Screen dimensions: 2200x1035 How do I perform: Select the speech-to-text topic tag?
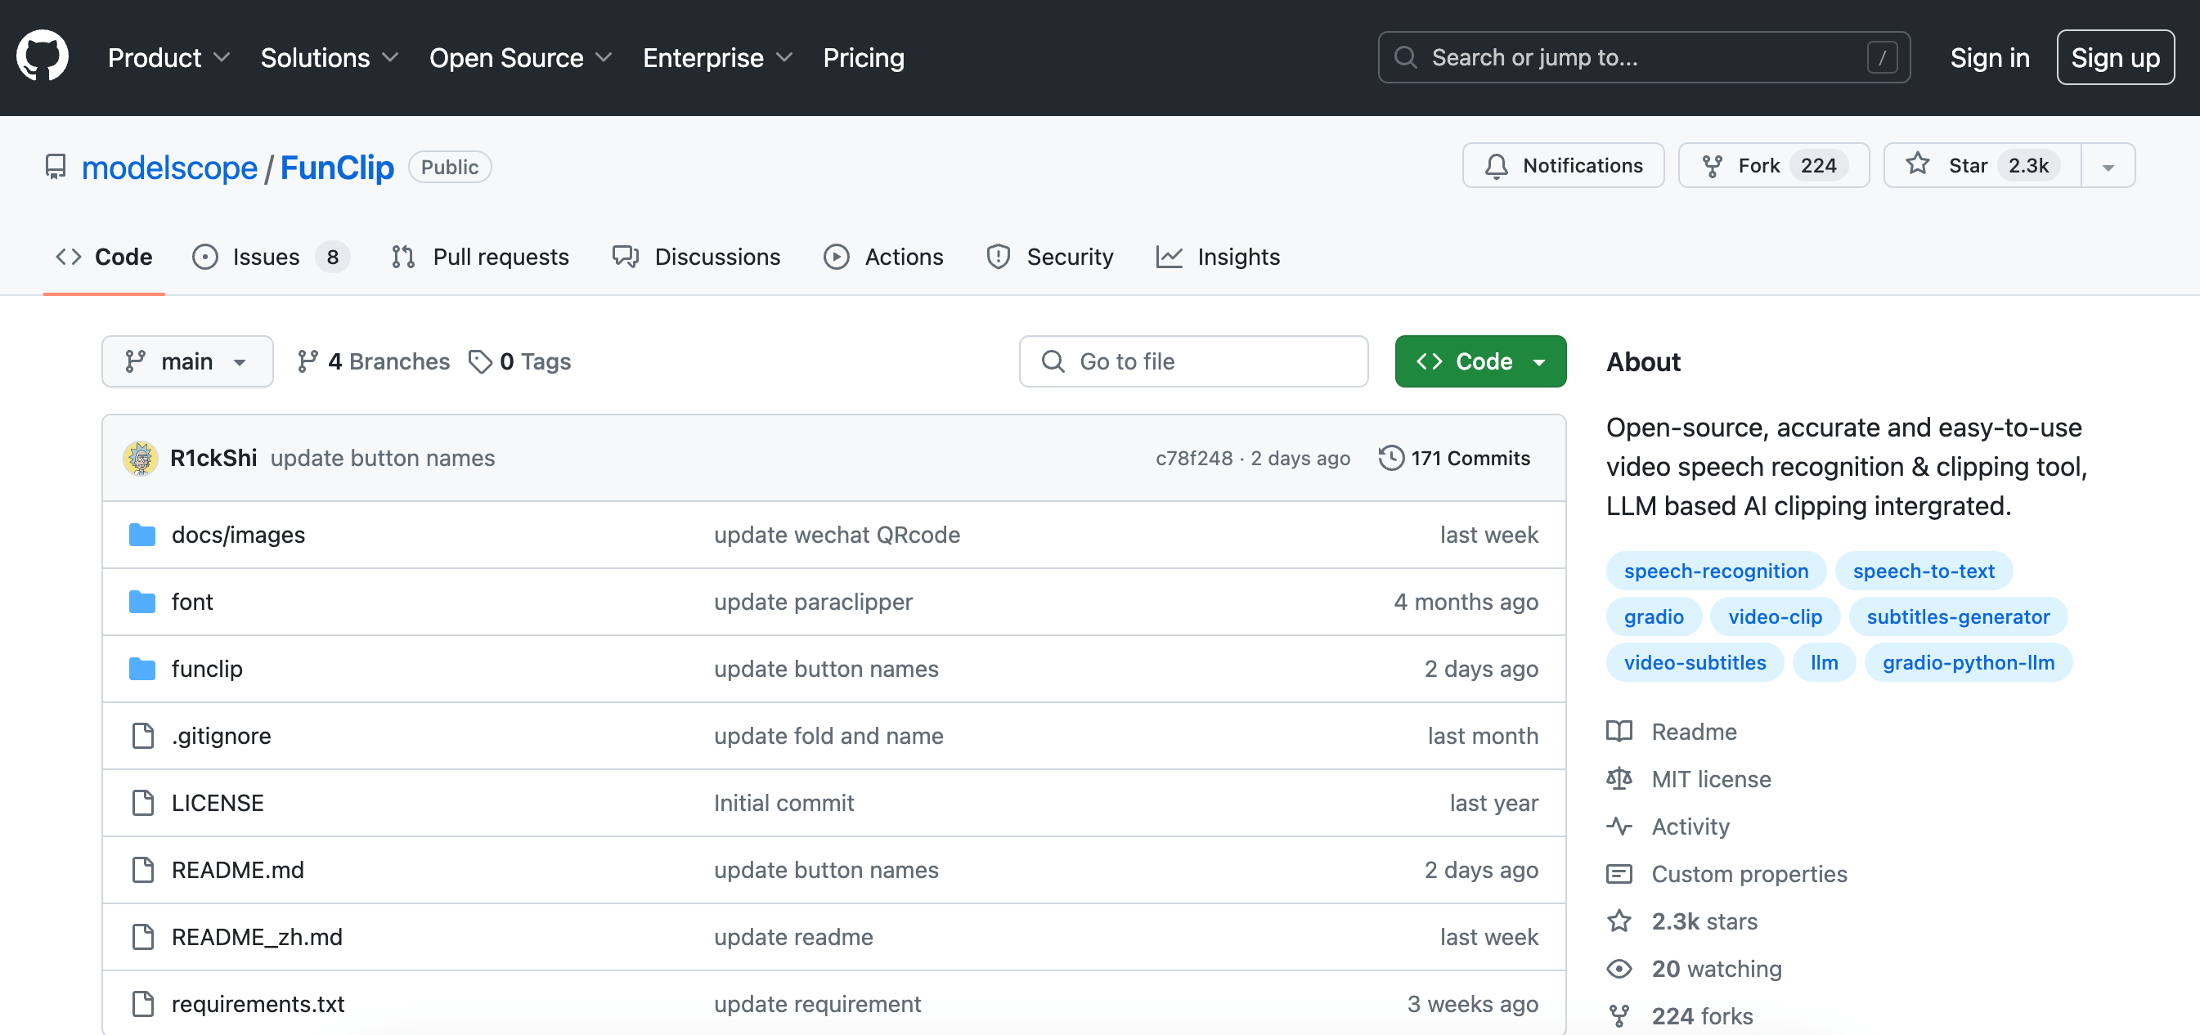point(1923,571)
